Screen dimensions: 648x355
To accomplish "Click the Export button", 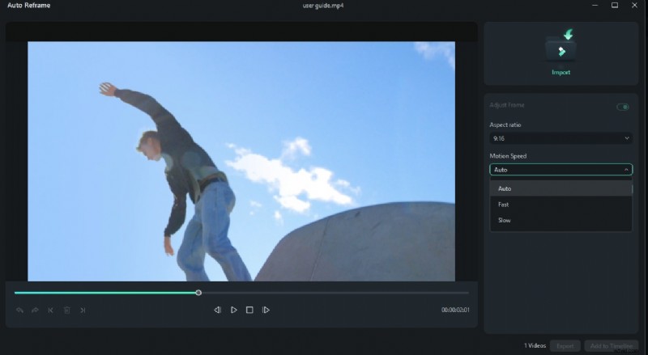I will click(x=565, y=346).
